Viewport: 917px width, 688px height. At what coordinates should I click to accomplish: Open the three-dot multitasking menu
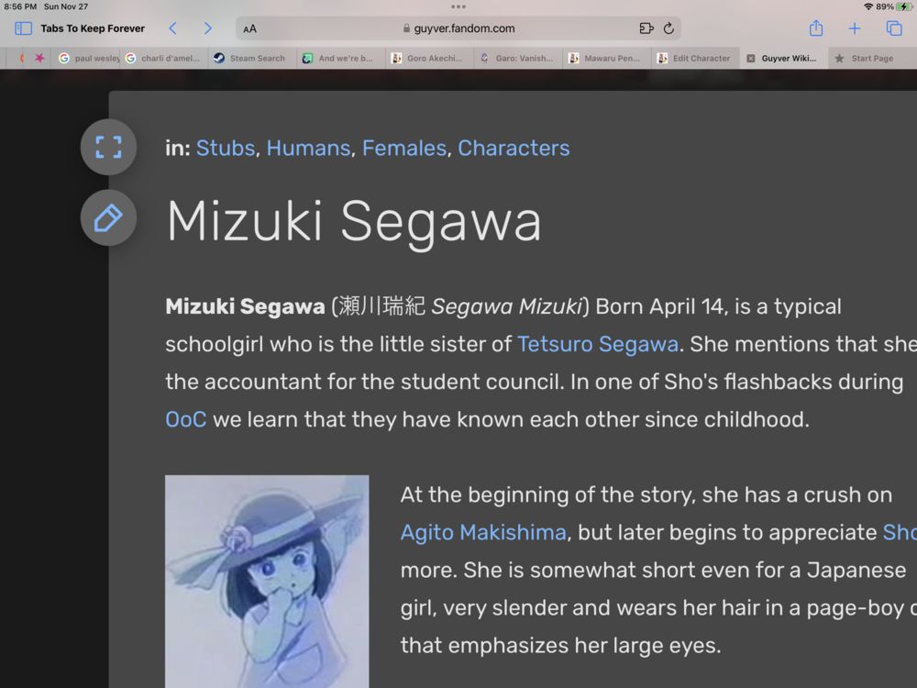coord(458,7)
